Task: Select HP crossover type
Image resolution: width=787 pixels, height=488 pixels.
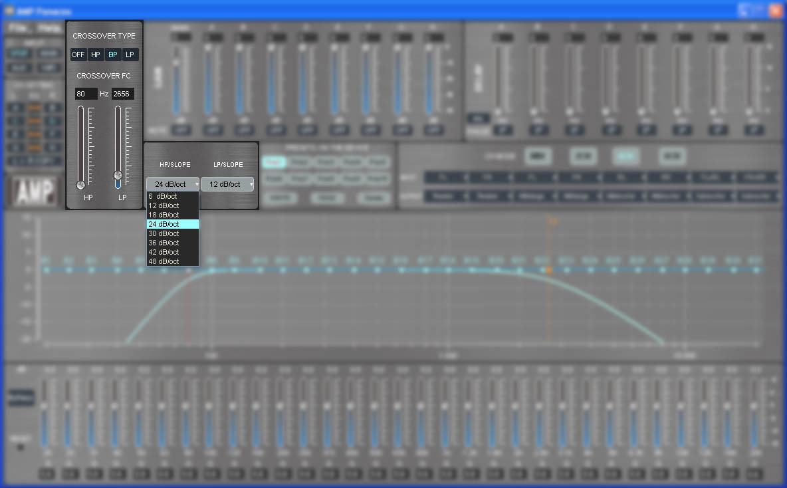Action: pos(96,55)
